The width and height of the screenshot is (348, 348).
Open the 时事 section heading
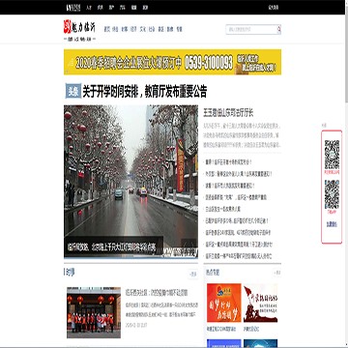tap(70, 273)
